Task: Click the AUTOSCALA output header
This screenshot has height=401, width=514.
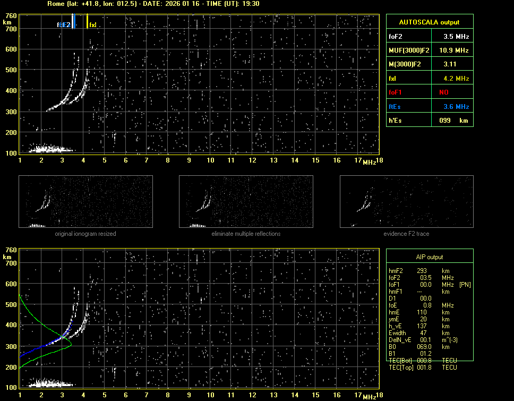Action: click(x=429, y=22)
